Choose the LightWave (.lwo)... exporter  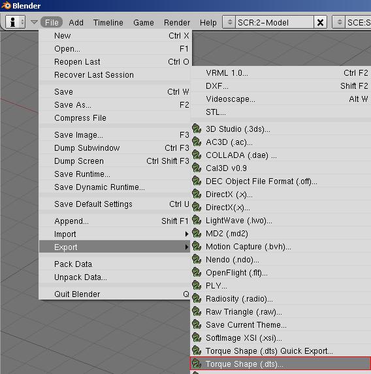(281, 220)
